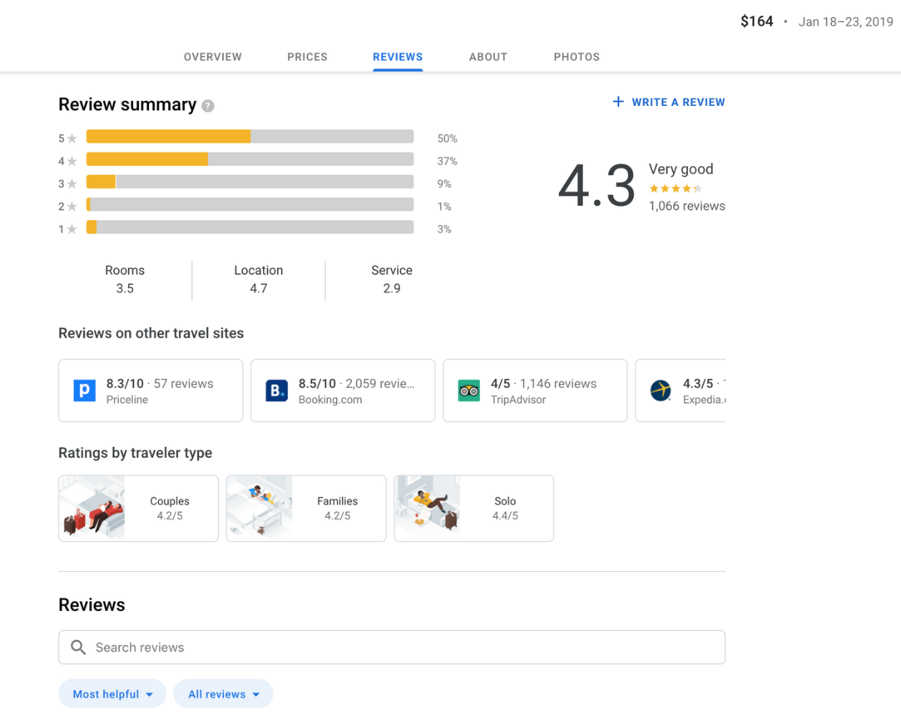Select the Solo traveler rating card

(474, 508)
